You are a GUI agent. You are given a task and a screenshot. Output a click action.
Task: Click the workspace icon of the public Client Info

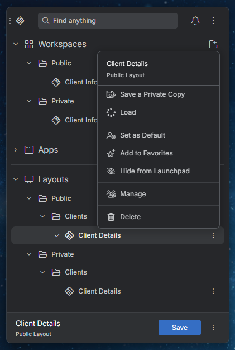(x=56, y=82)
